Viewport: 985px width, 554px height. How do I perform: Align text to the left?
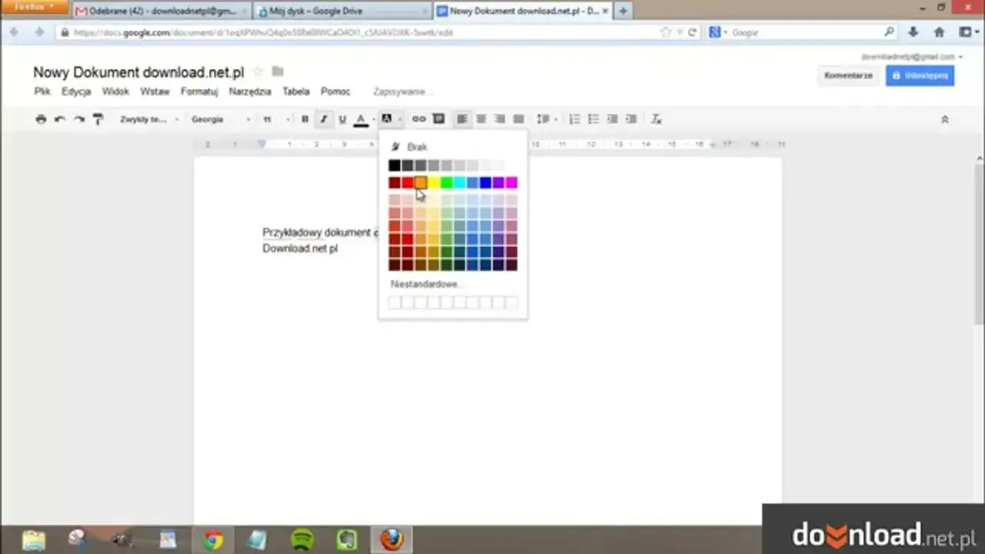point(462,119)
